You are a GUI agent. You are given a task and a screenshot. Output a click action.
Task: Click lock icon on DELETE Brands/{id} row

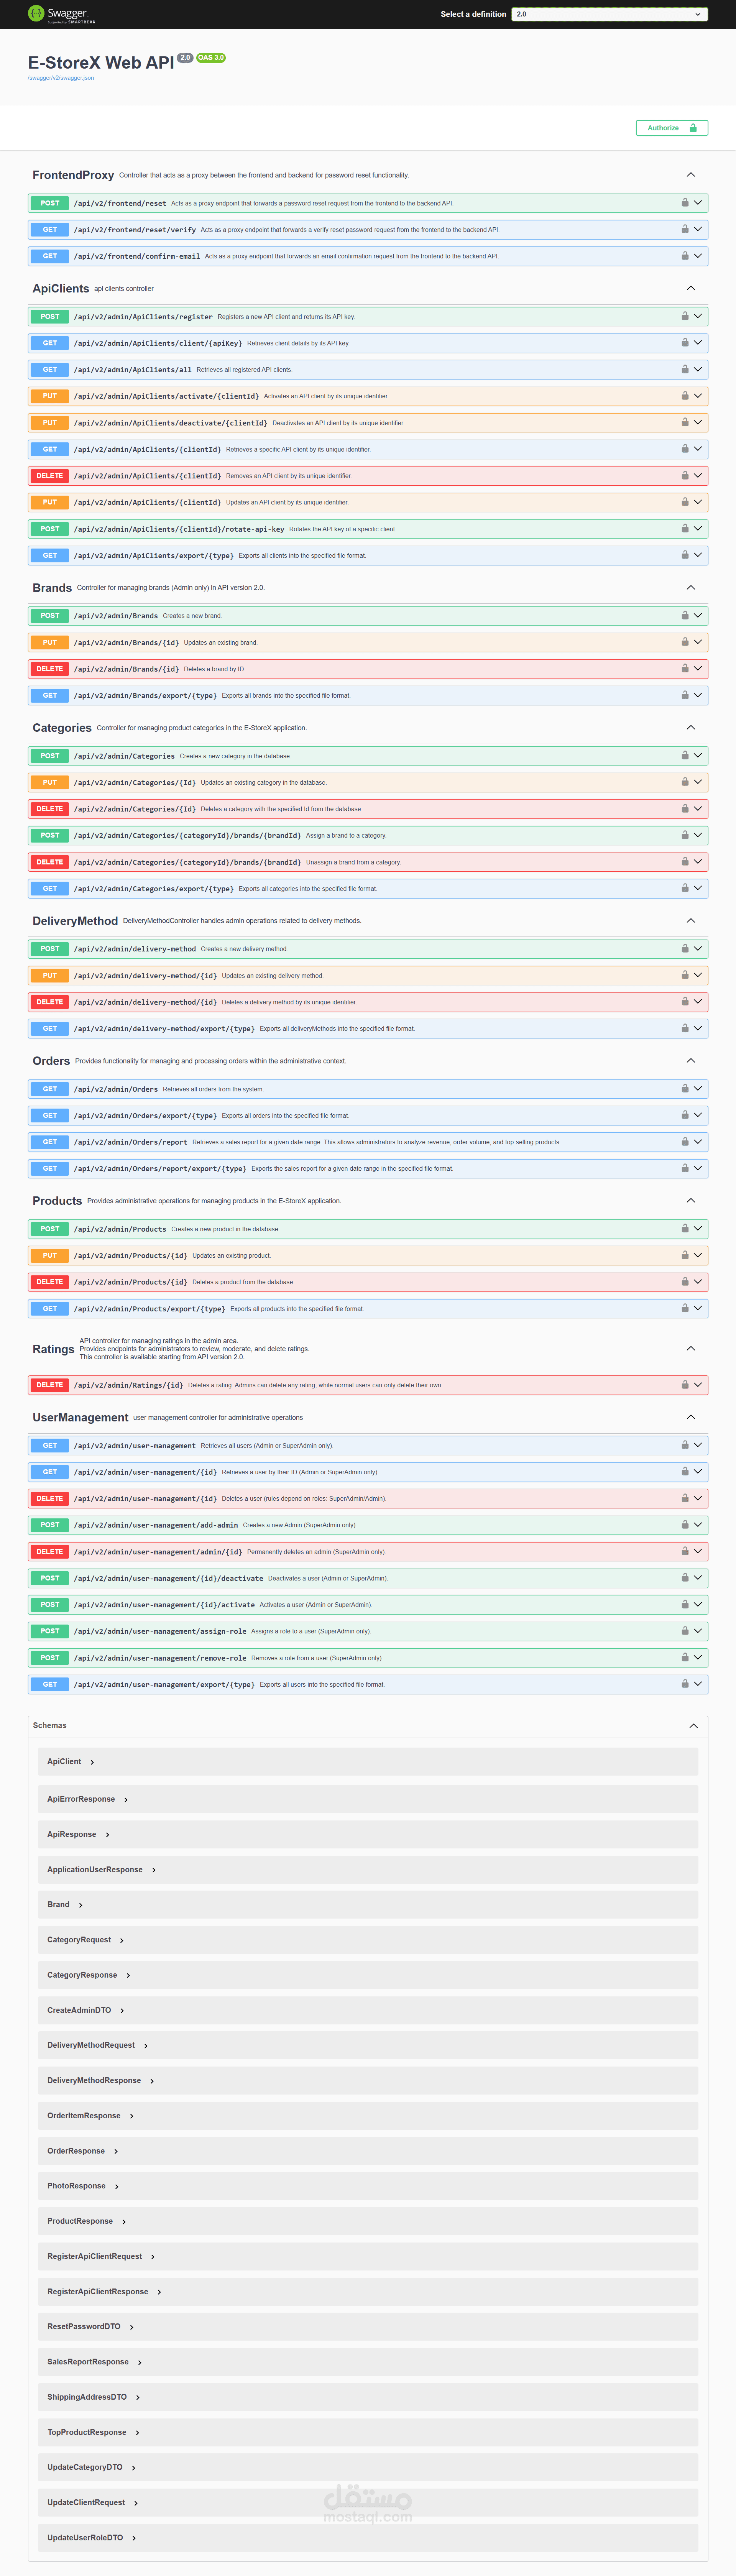tap(685, 669)
